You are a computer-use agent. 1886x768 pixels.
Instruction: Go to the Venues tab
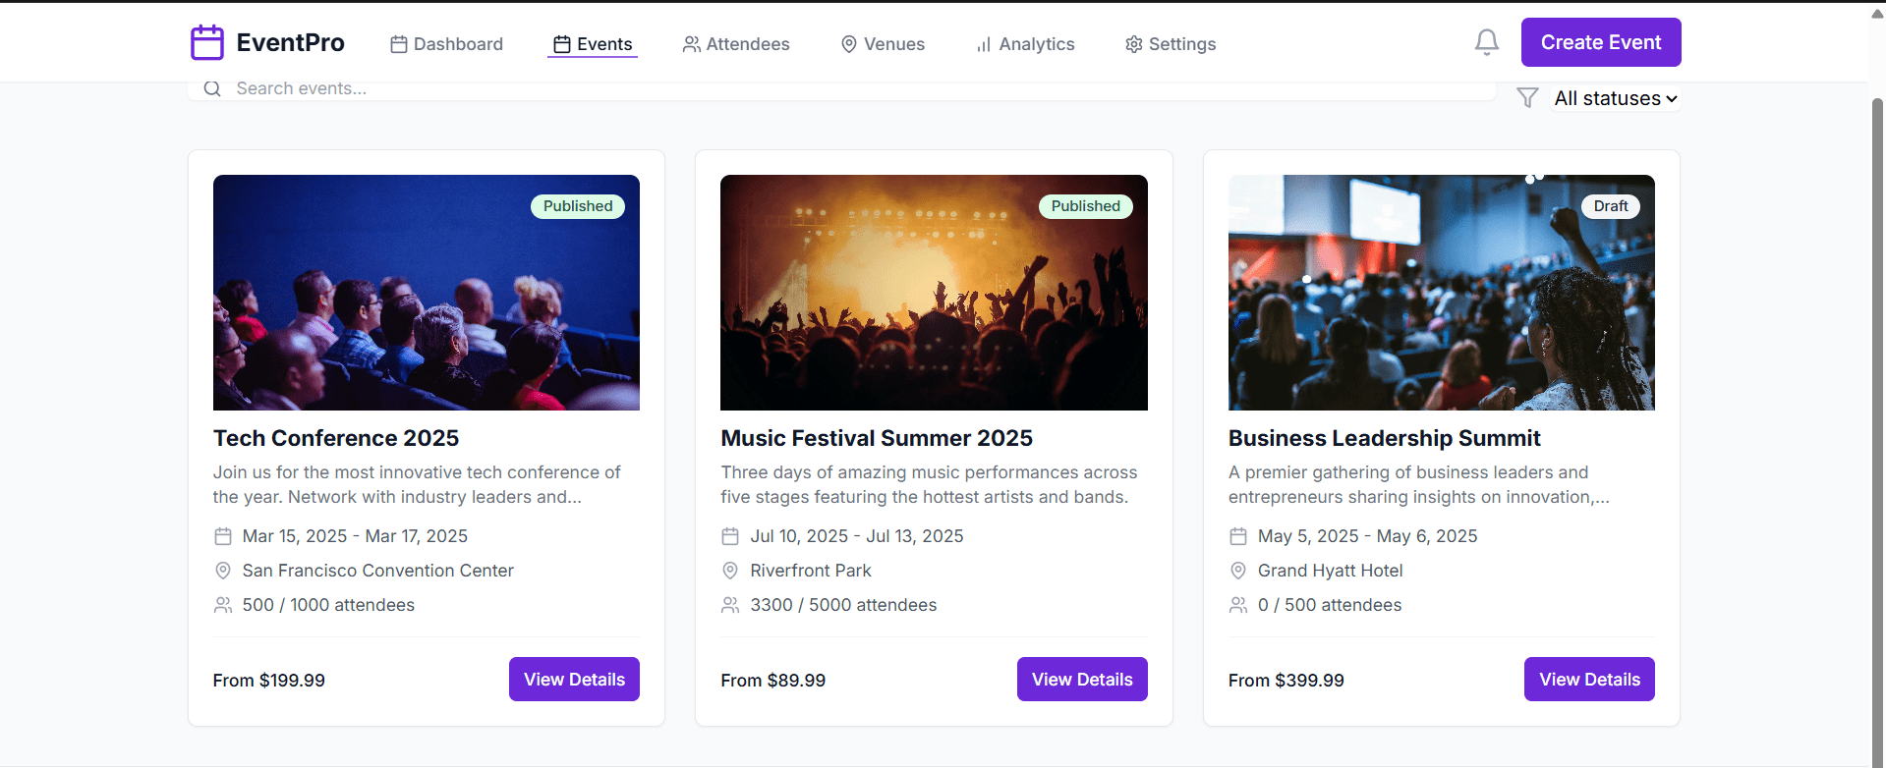[x=883, y=44]
